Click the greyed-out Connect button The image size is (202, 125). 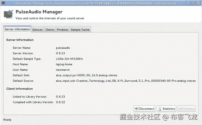[x=187, y=109]
